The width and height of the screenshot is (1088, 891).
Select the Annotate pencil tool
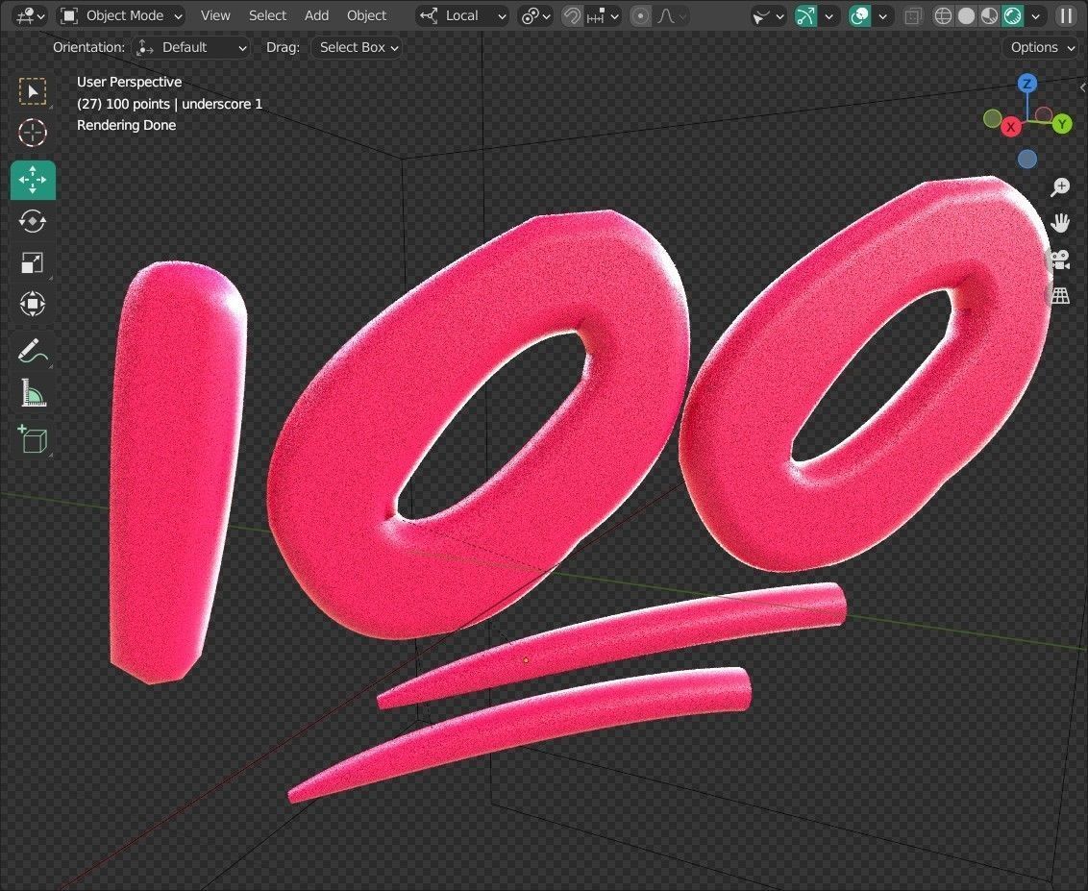[x=33, y=351]
